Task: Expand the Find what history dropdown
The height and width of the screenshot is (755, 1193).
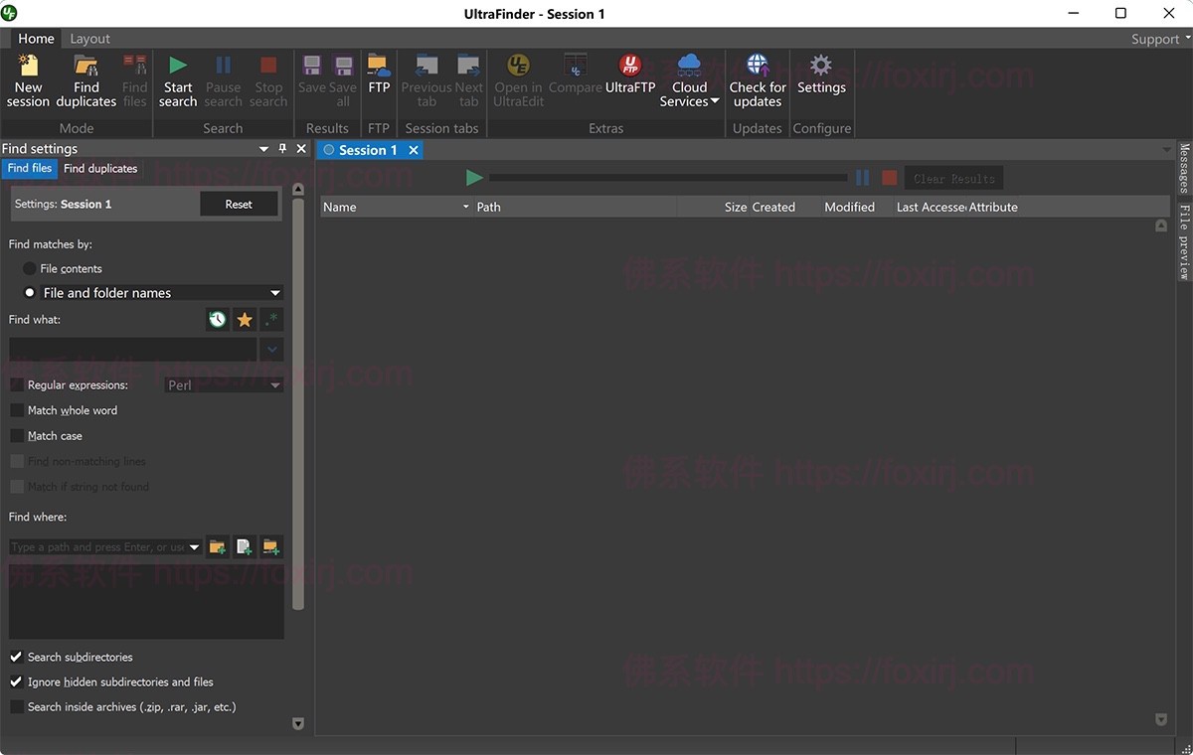Action: pos(271,349)
